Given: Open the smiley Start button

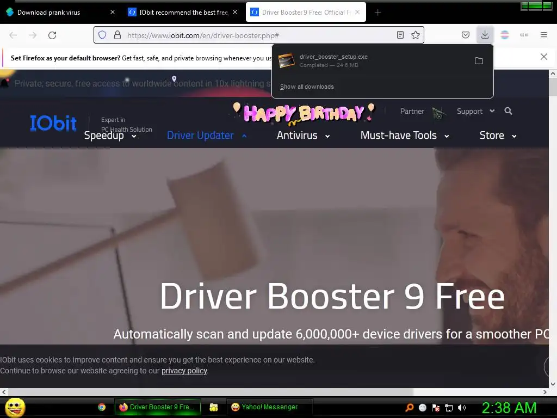Looking at the screenshot, I should [15, 407].
